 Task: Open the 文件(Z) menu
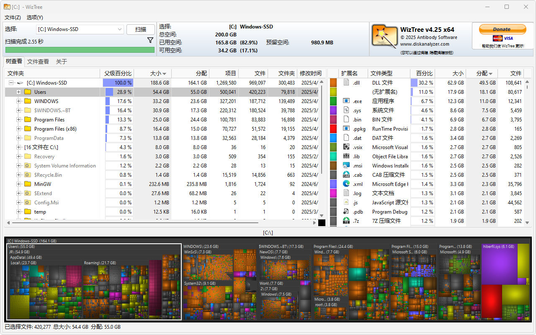pyautogui.click(x=13, y=17)
